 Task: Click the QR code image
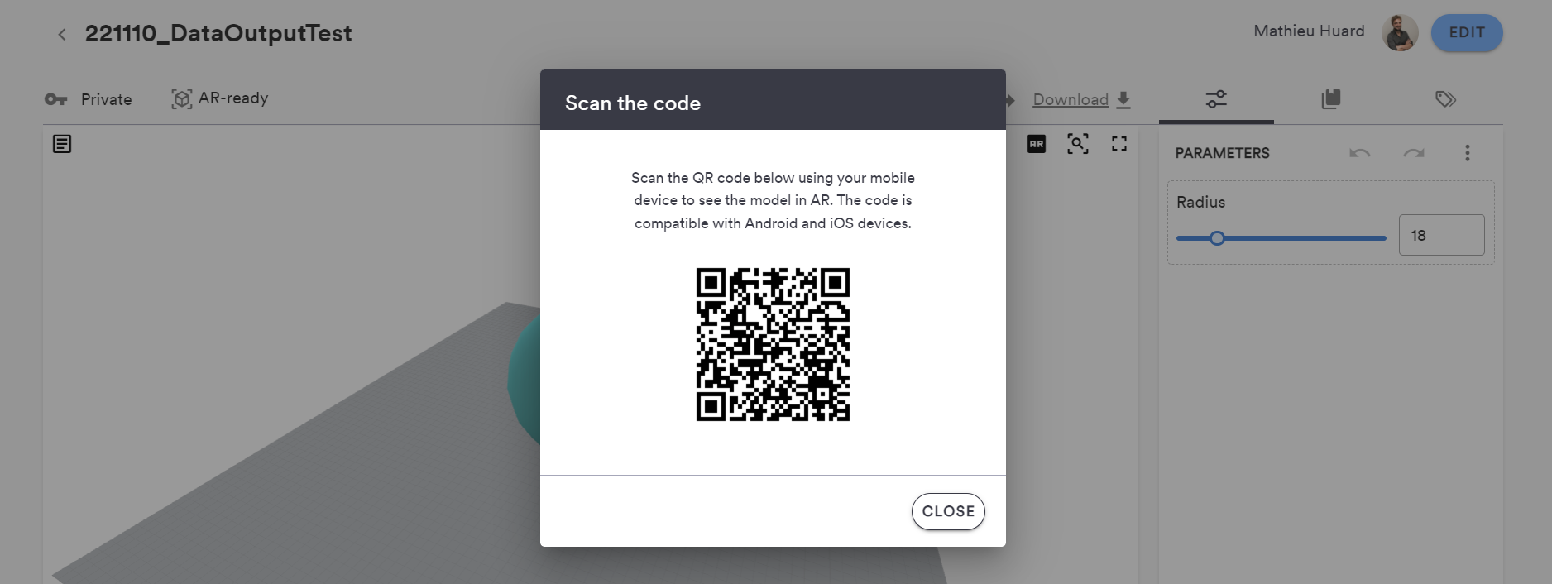click(773, 344)
